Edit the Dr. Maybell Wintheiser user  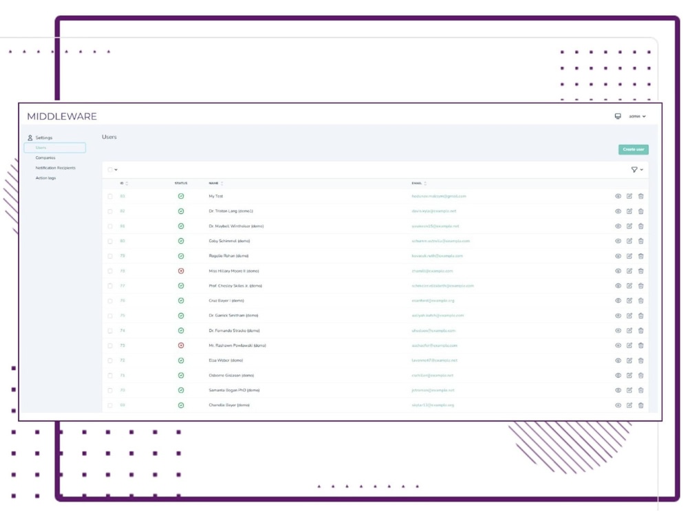point(630,226)
